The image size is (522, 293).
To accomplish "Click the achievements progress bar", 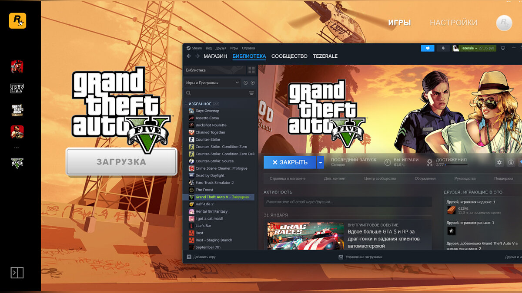I will click(456, 165).
